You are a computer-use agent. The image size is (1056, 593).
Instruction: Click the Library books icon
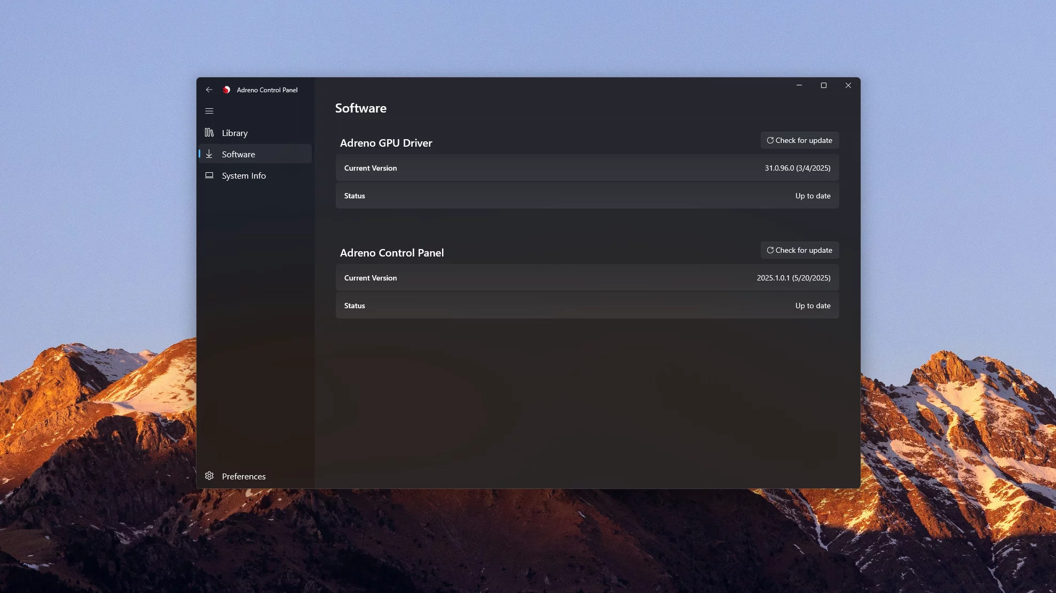(x=209, y=133)
